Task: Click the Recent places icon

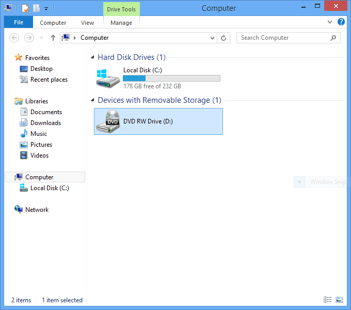Action: (x=24, y=79)
